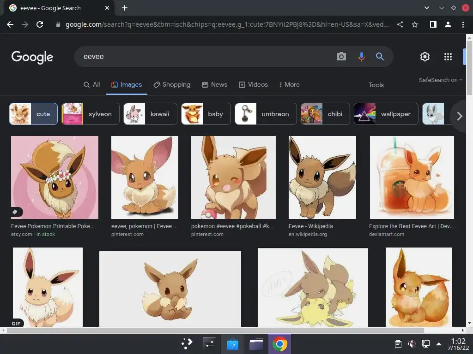Open the network tray icon
The height and width of the screenshot is (354, 473).
pos(425,343)
